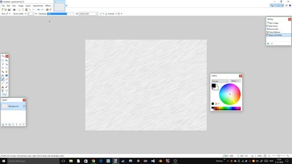The image size is (292, 164).
Task: Select the Rectangle Select tool
Action: point(3,60)
